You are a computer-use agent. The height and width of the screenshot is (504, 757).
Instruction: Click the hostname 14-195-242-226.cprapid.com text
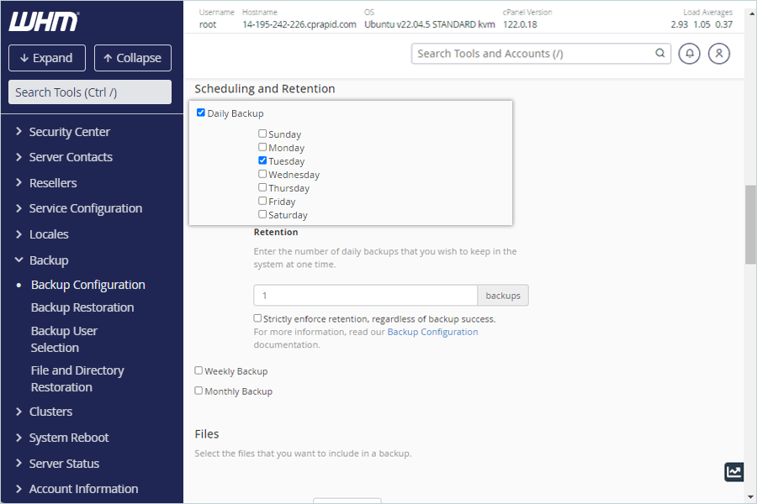pyautogui.click(x=299, y=24)
